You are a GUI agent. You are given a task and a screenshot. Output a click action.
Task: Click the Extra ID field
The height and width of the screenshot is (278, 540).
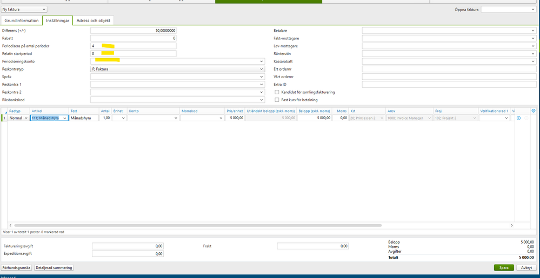pos(449,84)
